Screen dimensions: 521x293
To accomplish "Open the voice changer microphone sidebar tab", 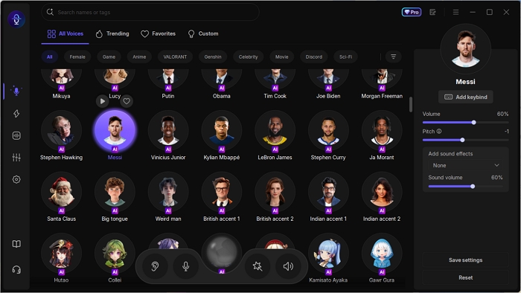I will (16, 91).
